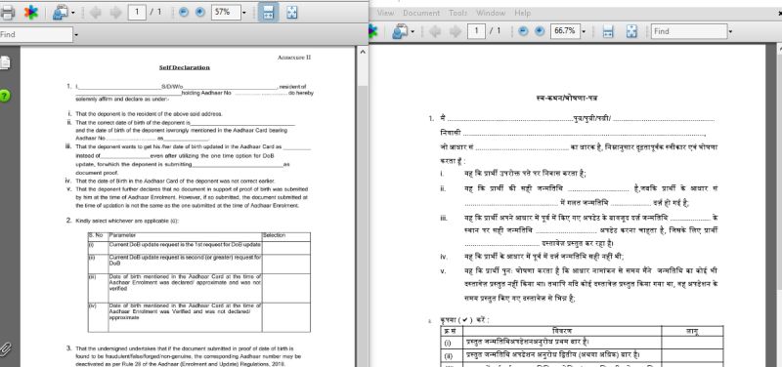Click the page number field in left window
Viewport: 782px width, 367px height.
point(137,13)
